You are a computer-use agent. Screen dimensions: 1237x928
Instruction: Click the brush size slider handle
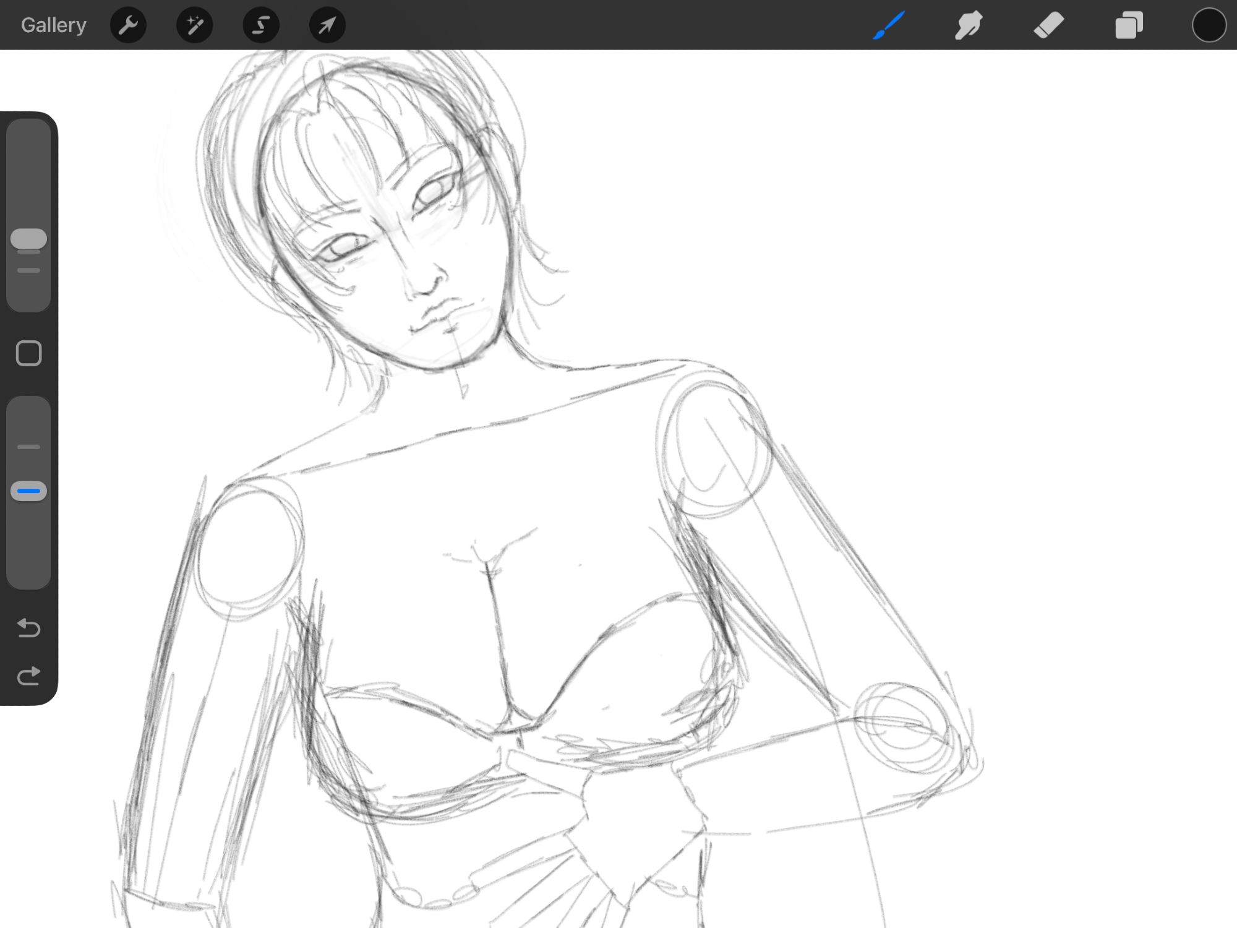pos(28,238)
